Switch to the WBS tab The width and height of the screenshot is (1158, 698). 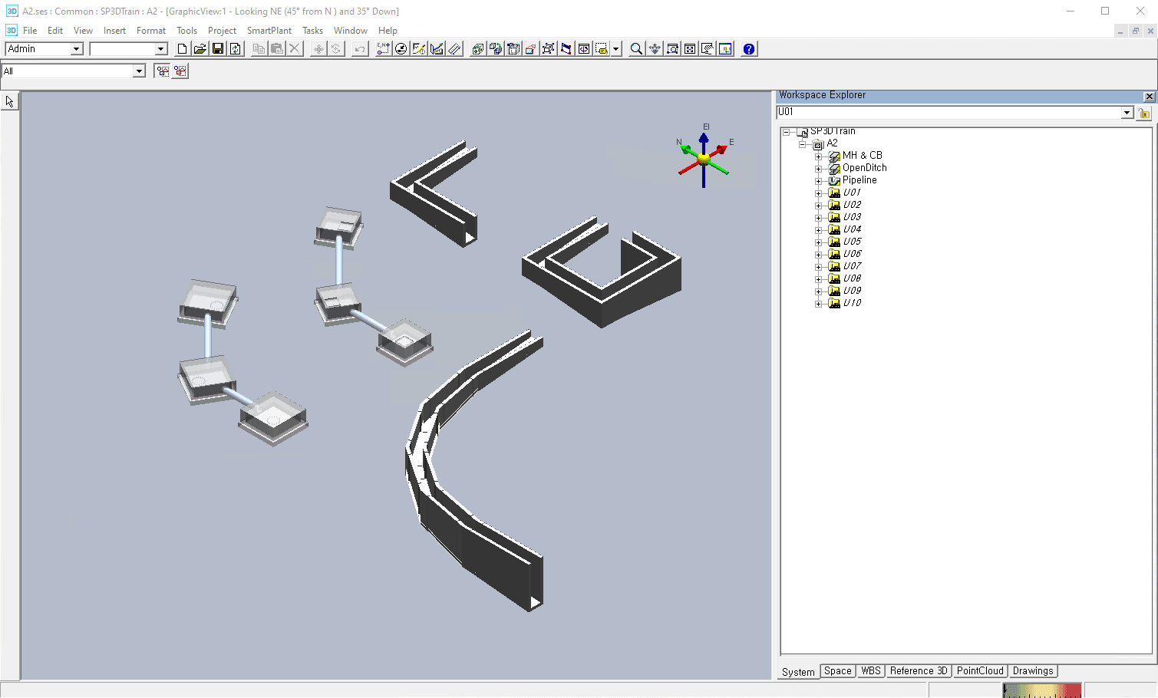click(x=870, y=670)
